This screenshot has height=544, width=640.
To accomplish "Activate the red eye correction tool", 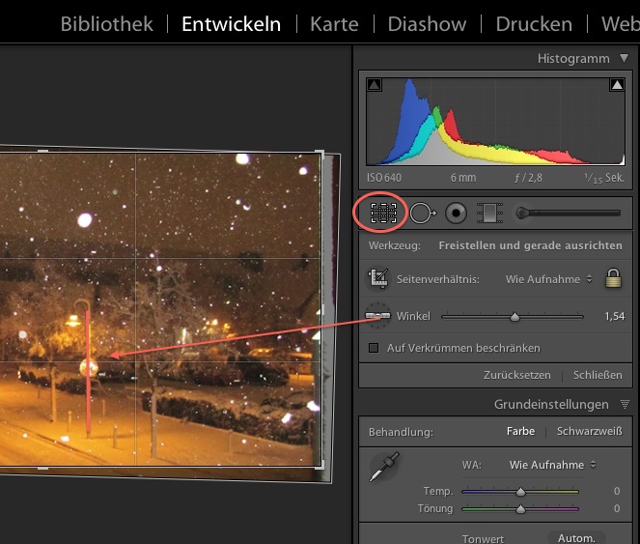I will pyautogui.click(x=456, y=213).
